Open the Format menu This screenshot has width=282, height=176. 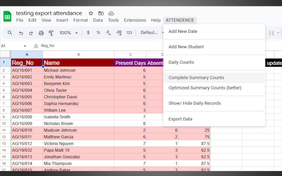click(81, 20)
